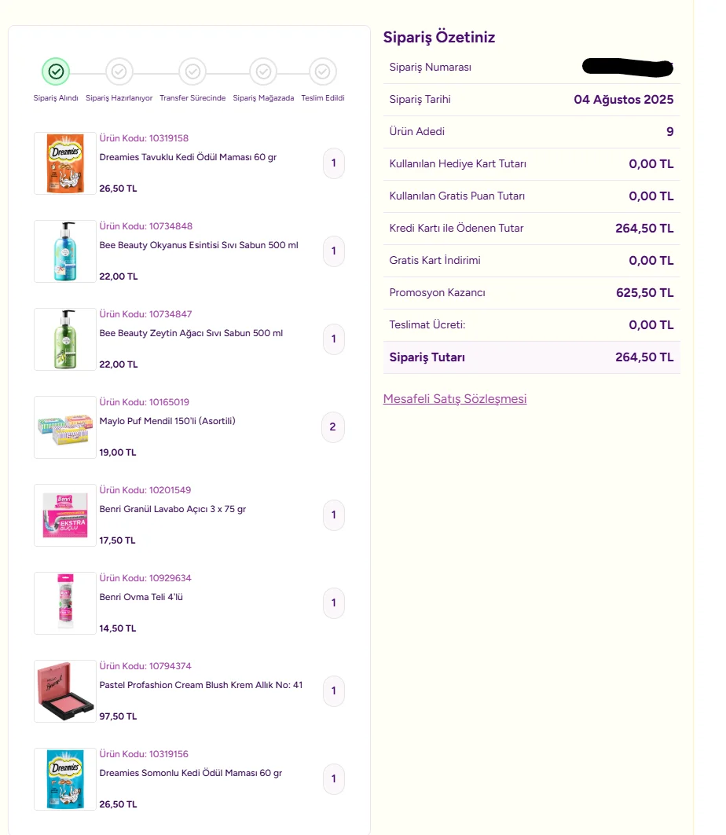Open Dreamies Tavuklu Kedi Ödül Maması thumbnail
726x835 pixels.
[x=65, y=163]
